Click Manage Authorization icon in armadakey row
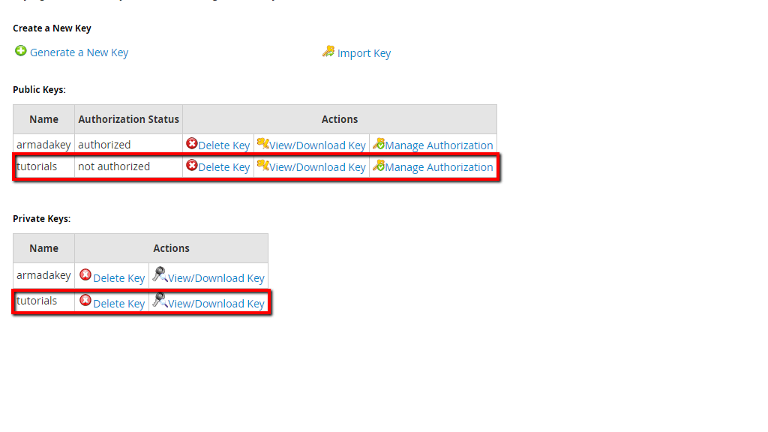 tap(379, 144)
